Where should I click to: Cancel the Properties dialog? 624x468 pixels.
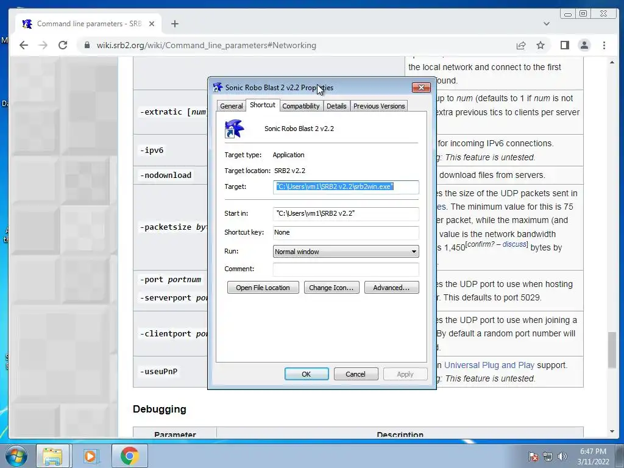356,374
